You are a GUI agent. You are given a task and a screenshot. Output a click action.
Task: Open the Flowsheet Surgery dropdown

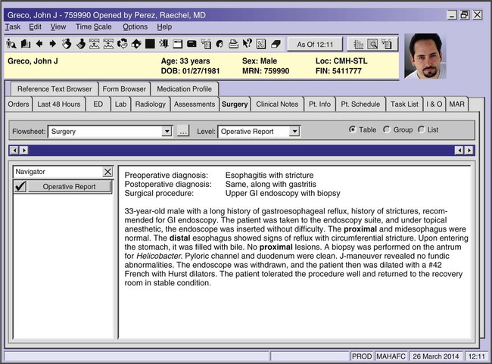167,132
